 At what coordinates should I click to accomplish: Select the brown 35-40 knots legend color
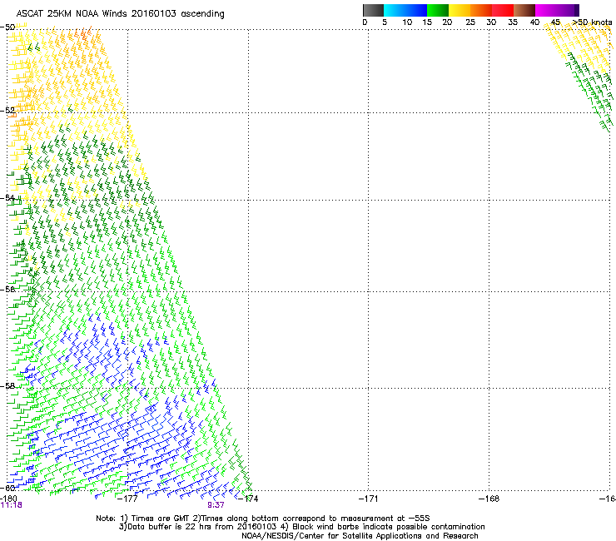point(524,10)
